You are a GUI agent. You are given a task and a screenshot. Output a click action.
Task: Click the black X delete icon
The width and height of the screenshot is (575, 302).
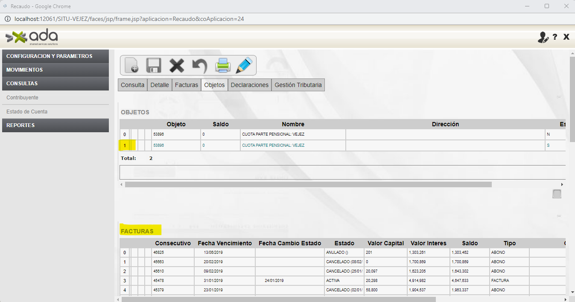[x=176, y=66]
